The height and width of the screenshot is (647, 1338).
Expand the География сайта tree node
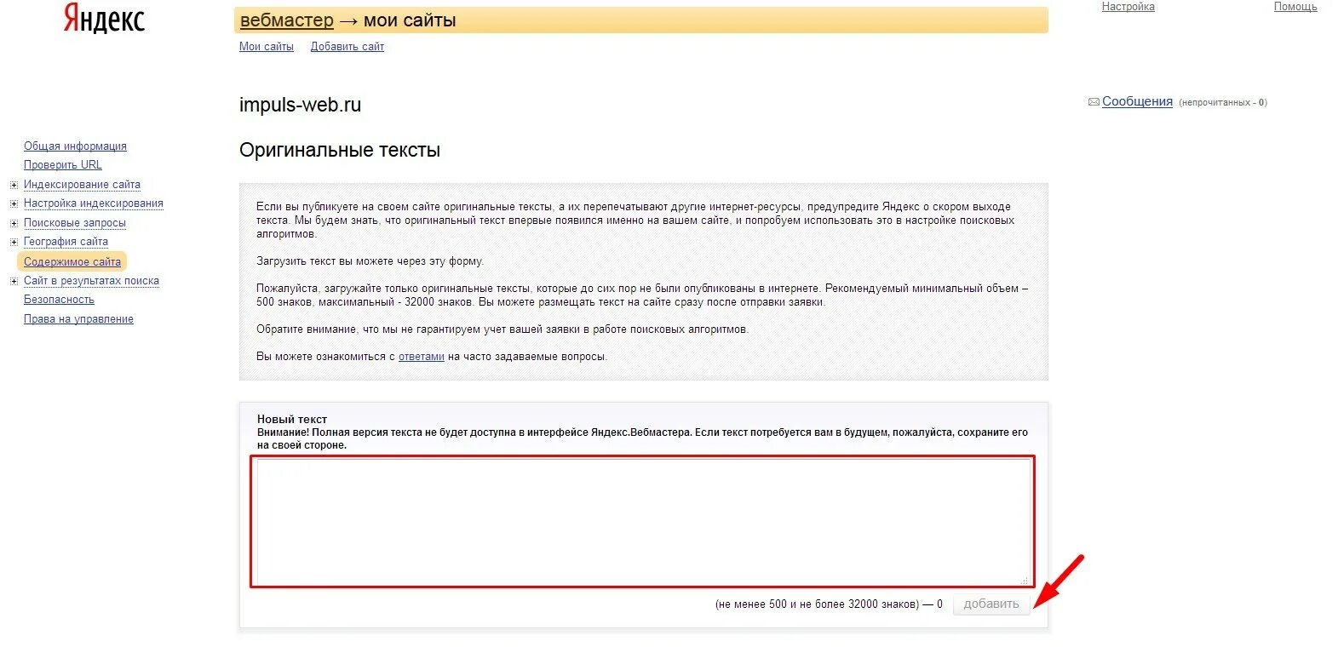(14, 242)
